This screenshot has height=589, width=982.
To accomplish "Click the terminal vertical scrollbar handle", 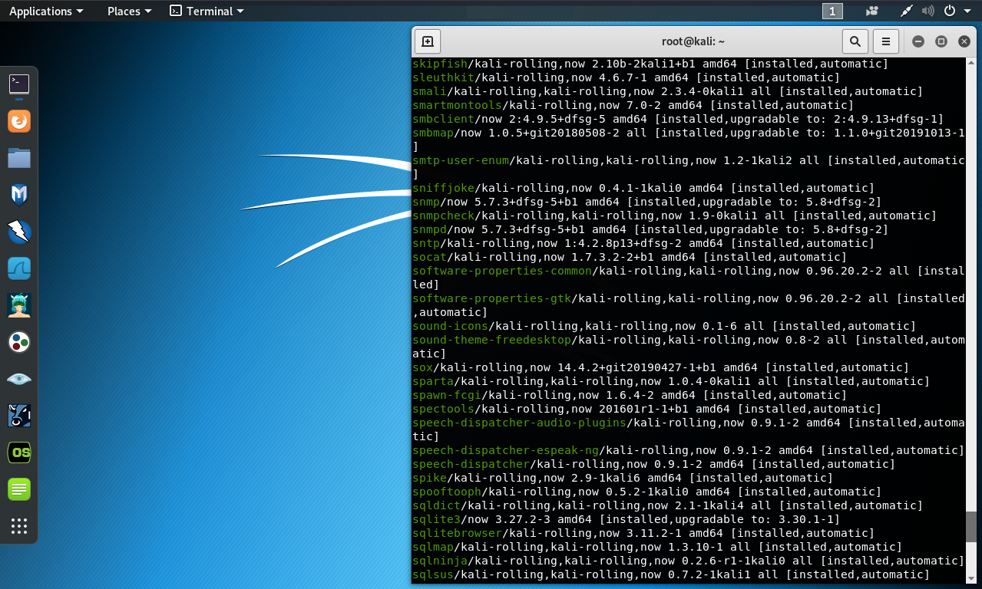I will point(971,528).
